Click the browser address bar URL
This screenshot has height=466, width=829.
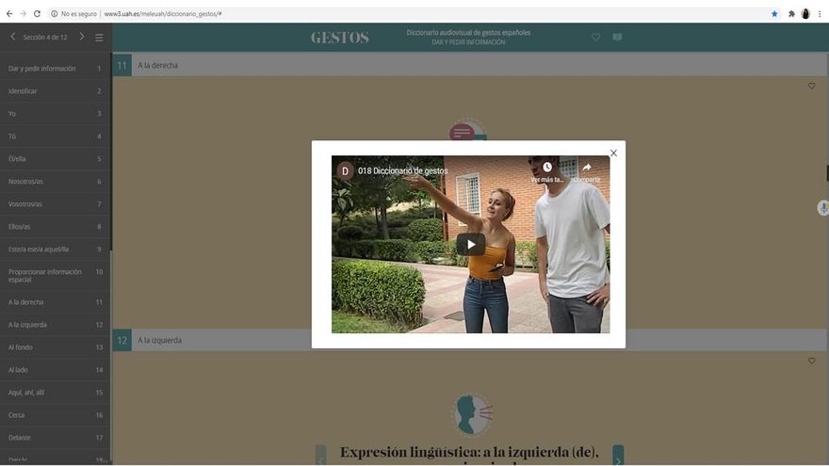click(163, 14)
